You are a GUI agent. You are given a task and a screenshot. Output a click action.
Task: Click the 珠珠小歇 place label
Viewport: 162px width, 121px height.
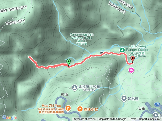click(91, 109)
